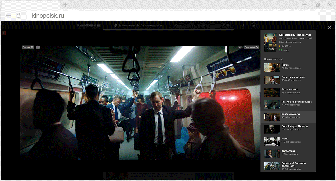Click the ad video playing area
336x181 pixels.
click(140, 103)
